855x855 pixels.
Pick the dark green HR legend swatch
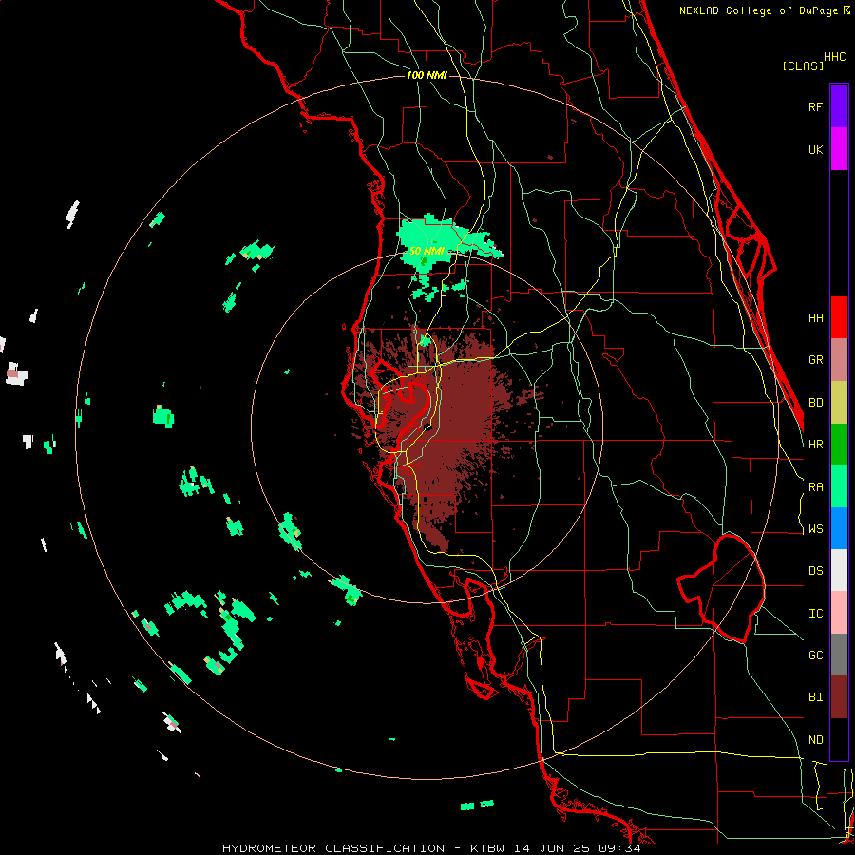tap(839, 444)
